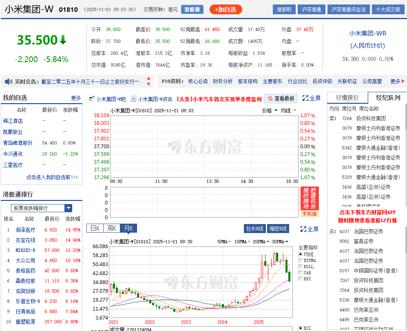Click the refresh icon in 查看最新
The image size is (407, 331).
point(270,98)
